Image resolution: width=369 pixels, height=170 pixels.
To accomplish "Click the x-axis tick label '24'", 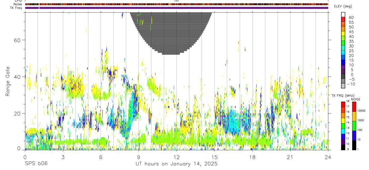I will click(328, 157).
